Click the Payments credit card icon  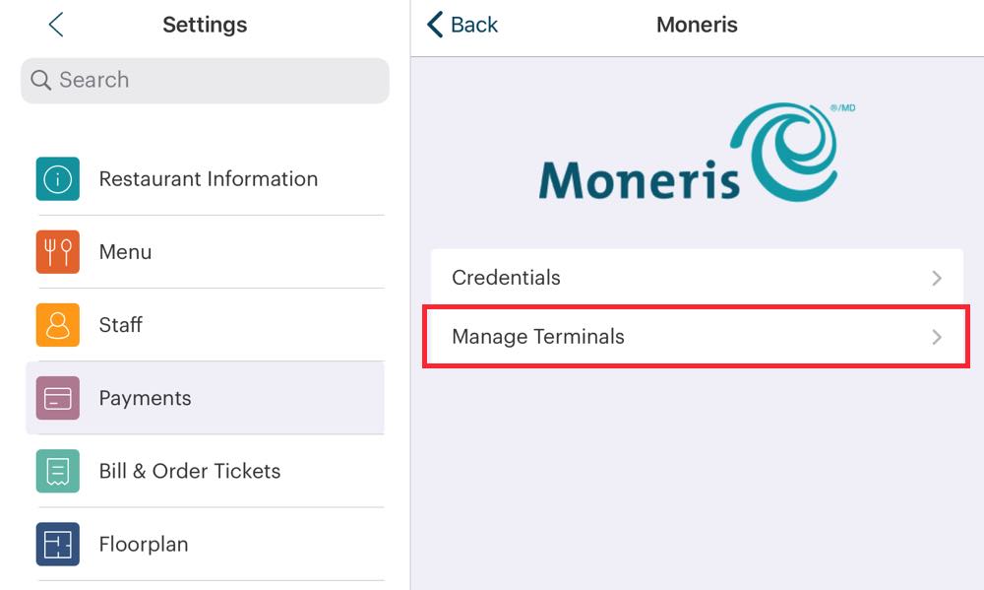(57, 398)
